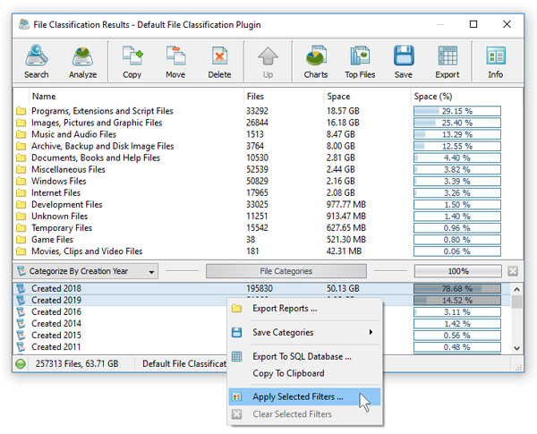
Task: Open Save Categories menu entry
Action: coord(305,332)
